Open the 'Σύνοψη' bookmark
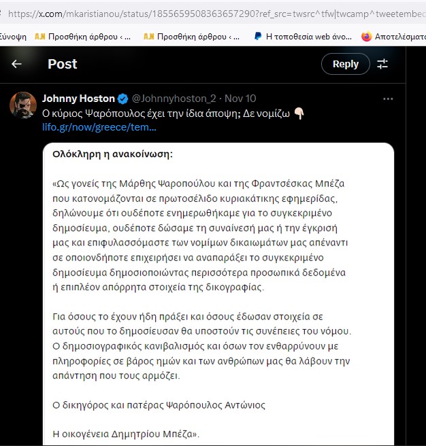 click(x=13, y=37)
